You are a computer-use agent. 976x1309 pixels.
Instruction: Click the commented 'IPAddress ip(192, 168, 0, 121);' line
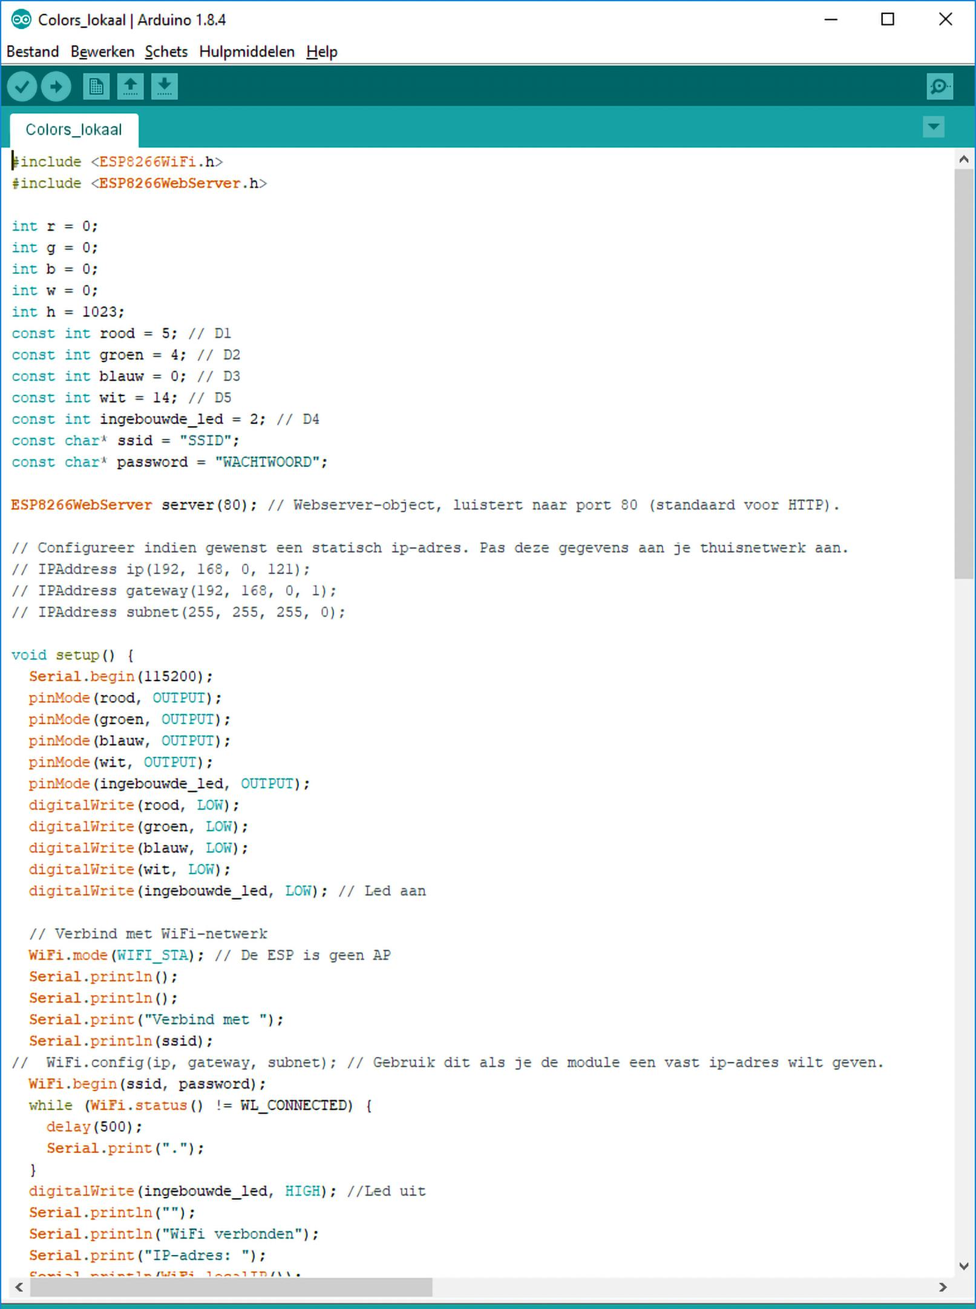(x=161, y=569)
